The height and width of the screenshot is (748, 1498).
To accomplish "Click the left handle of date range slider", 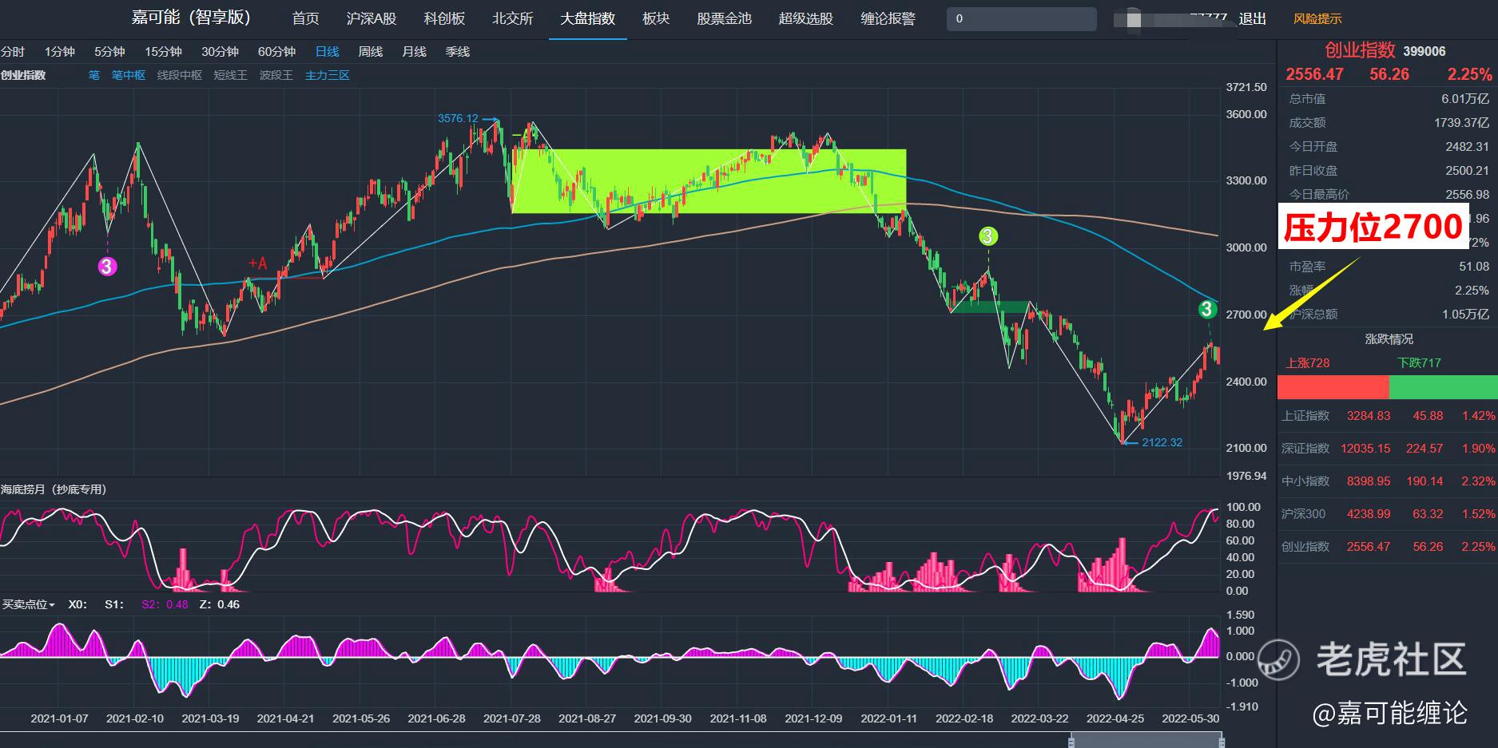I will tap(1071, 742).
